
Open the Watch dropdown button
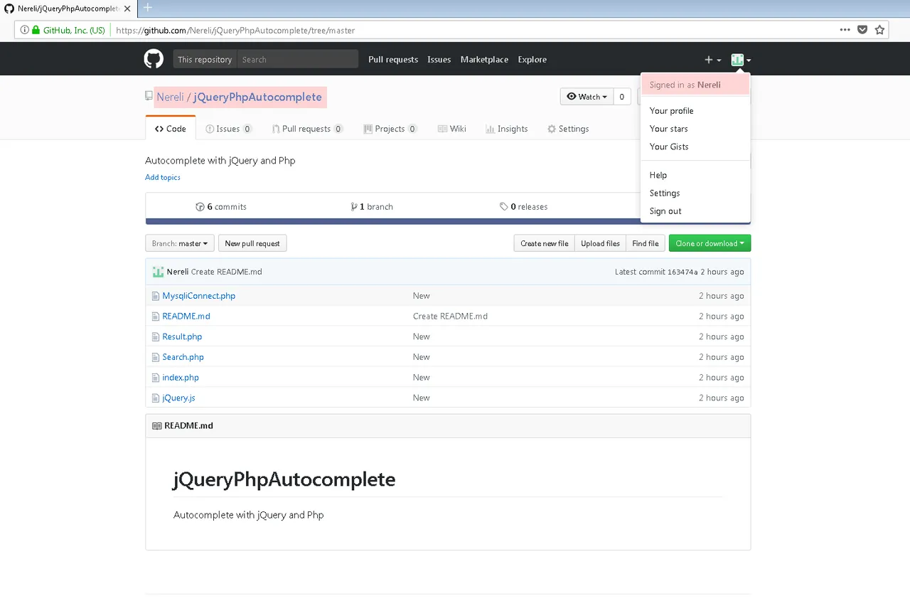(587, 97)
